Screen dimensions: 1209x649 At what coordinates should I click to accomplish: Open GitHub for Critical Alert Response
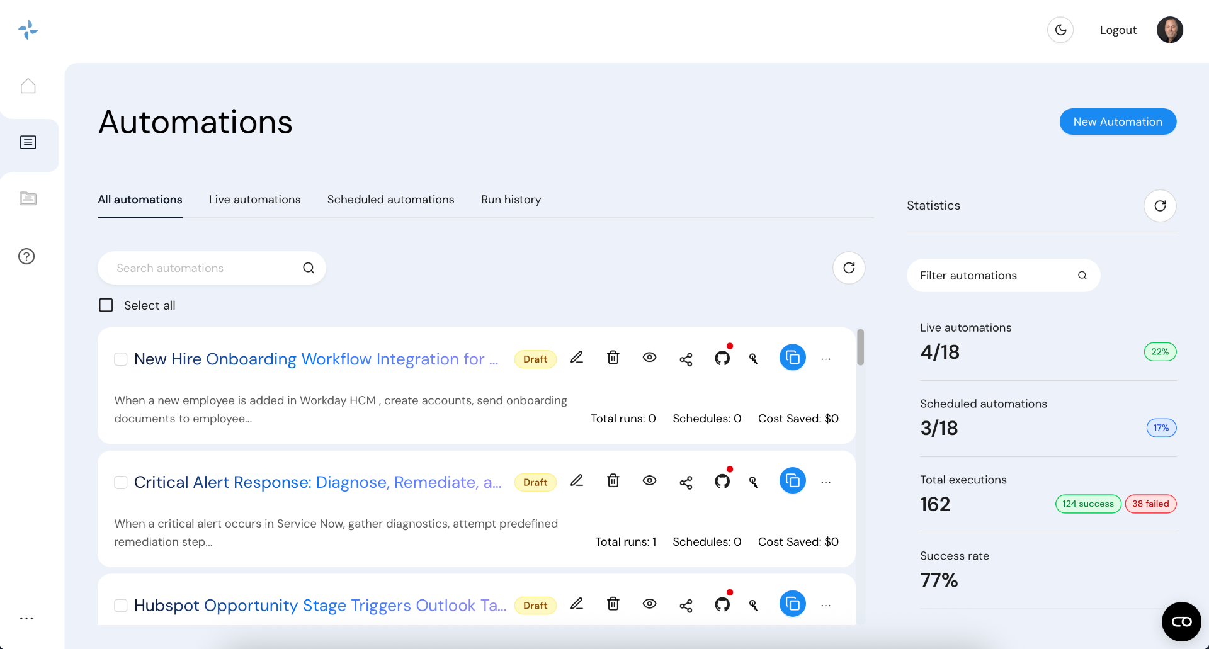coord(723,482)
